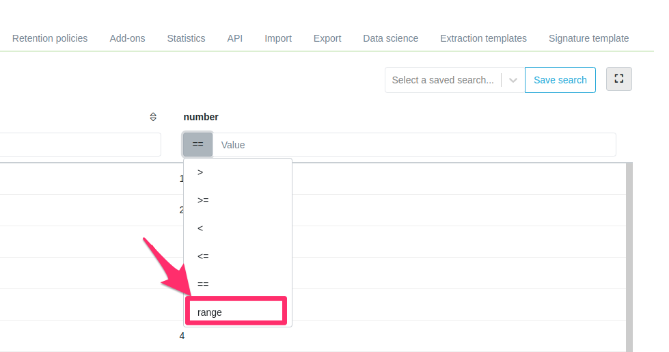Switch to the Add-ons tab
This screenshot has height=352, width=669.
pos(127,38)
